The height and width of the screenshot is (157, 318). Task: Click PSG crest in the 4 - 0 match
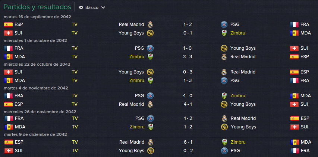click(x=150, y=96)
